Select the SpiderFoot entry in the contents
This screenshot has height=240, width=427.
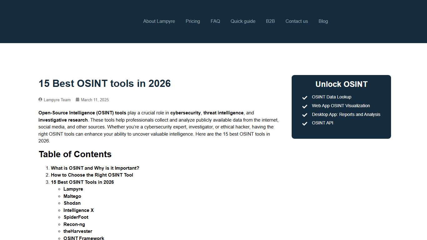(x=76, y=217)
